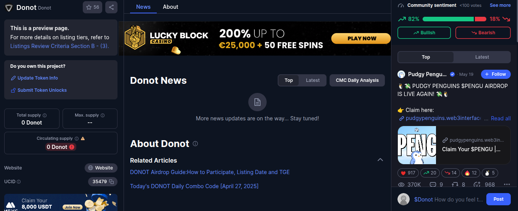This screenshot has width=518, height=211.
Task: Click the May 19 post date
Action: click(x=466, y=75)
